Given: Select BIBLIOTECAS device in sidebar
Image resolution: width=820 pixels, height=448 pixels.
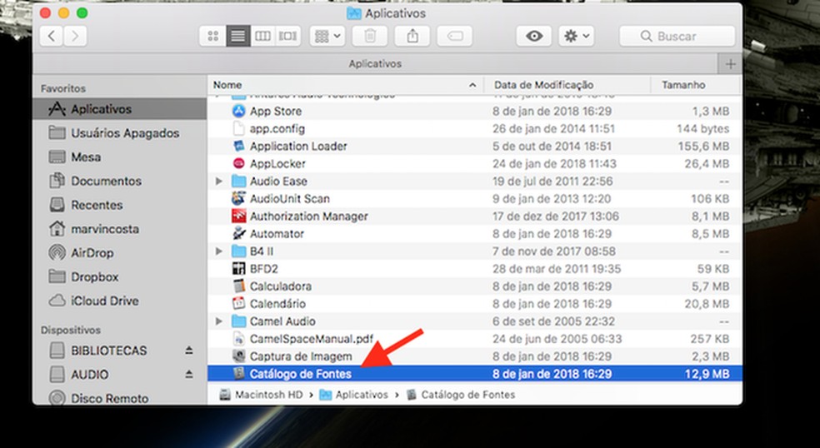Looking at the screenshot, I should (x=109, y=351).
